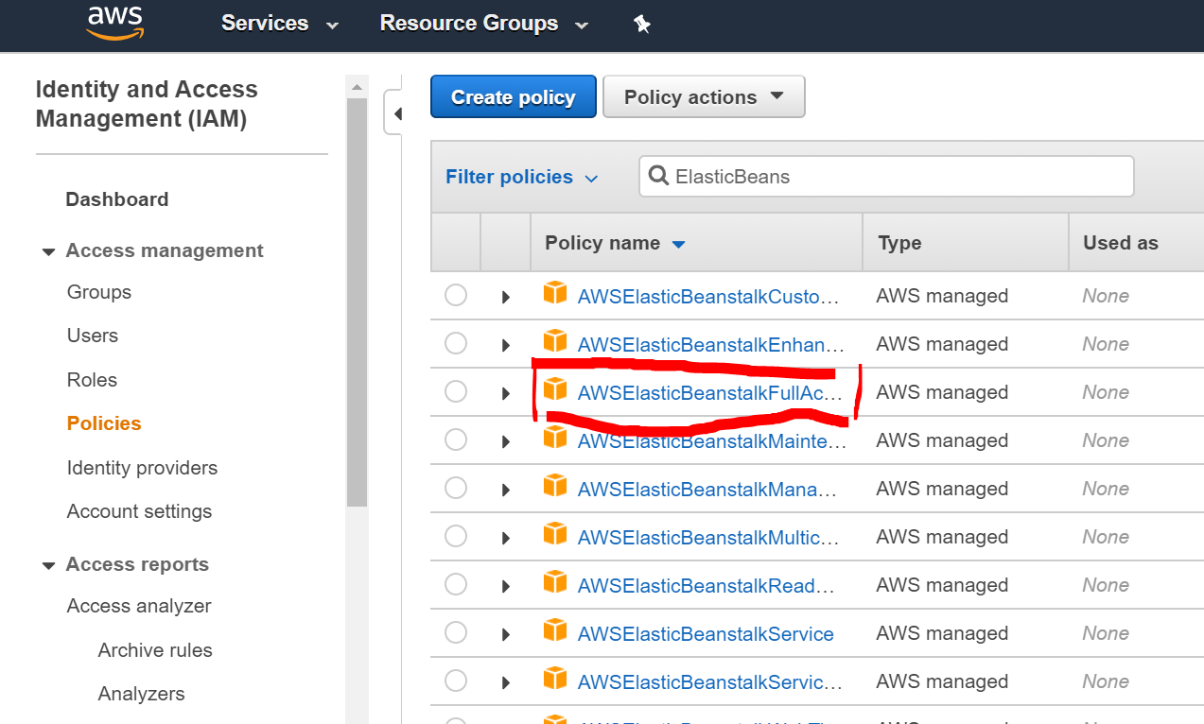Viewport: 1204px width, 724px height.
Task: Click the search magnifier icon in filter box
Action: 658,176
